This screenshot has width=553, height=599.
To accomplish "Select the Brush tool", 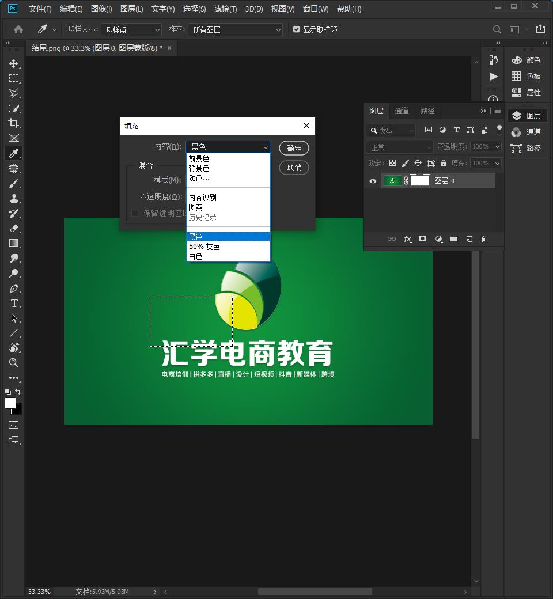I will click(14, 183).
